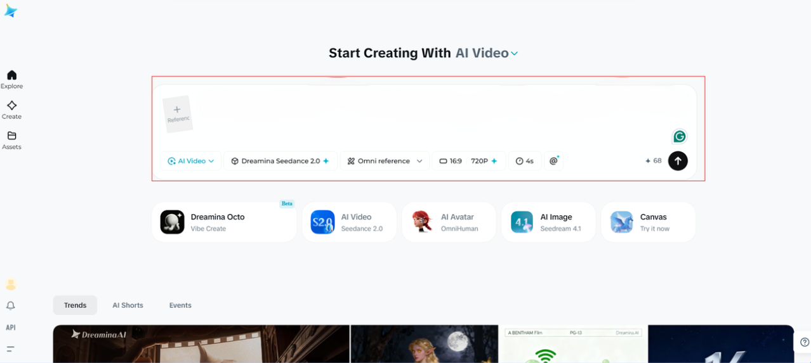The height and width of the screenshot is (363, 811).
Task: Expand the AI Video heading dropdown
Action: coord(487,53)
